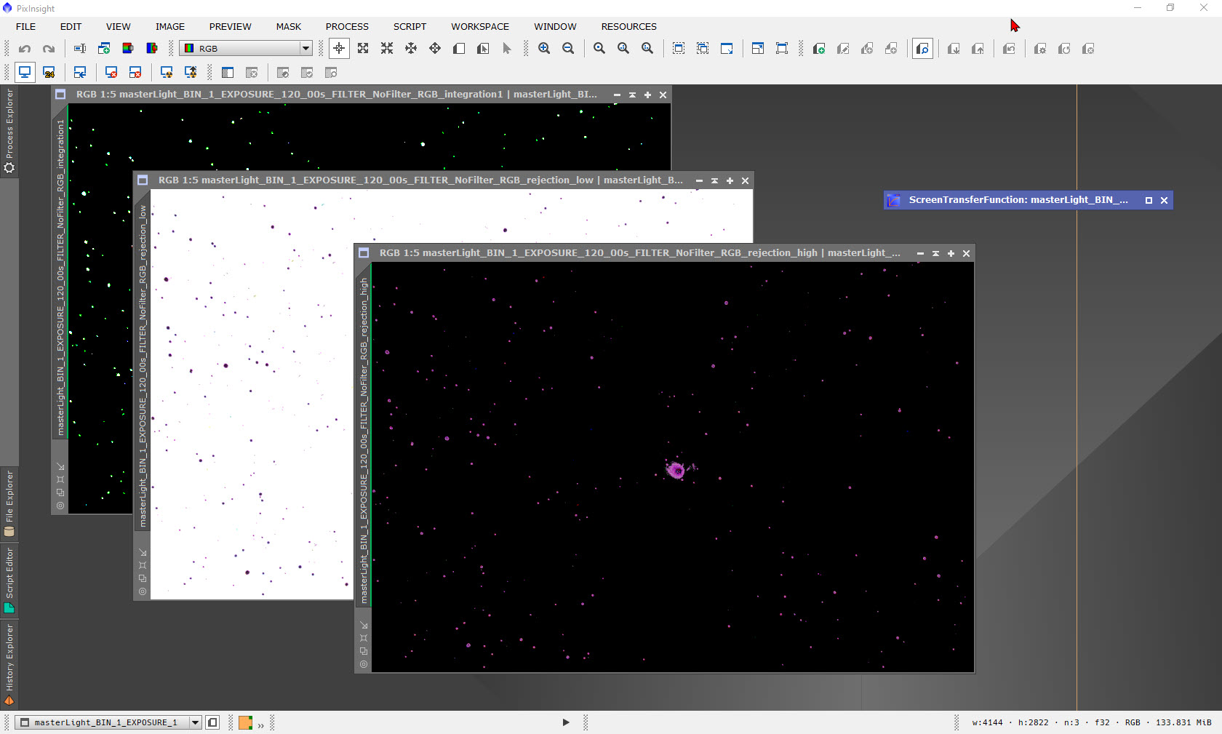1222x734 pixels.
Task: Select the integration1 vertical view tab
Action: click(x=60, y=276)
